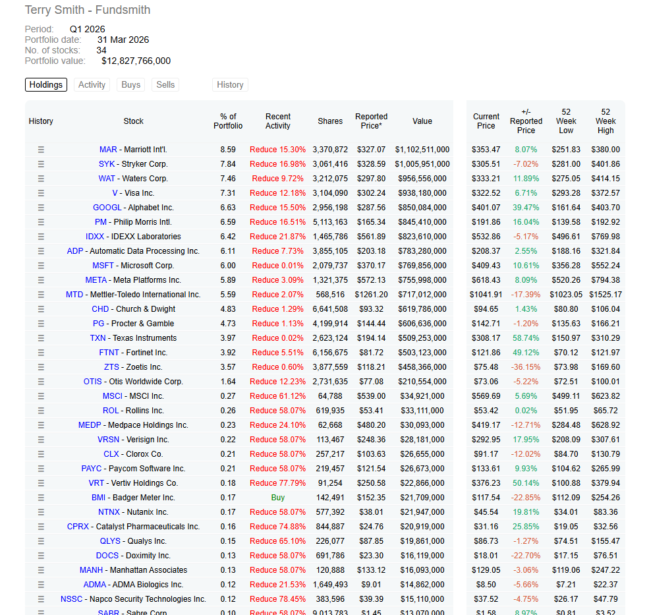Viewport: 649px width, 615px height.
Task: Open the MANH ticker link
Action: (91, 570)
